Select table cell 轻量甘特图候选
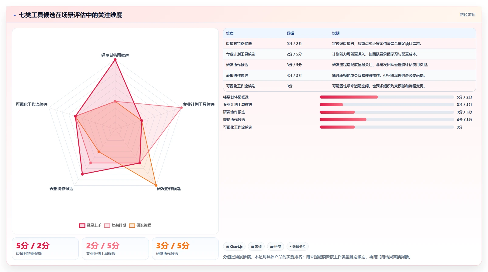This screenshot has height=272, width=488. 239,44
